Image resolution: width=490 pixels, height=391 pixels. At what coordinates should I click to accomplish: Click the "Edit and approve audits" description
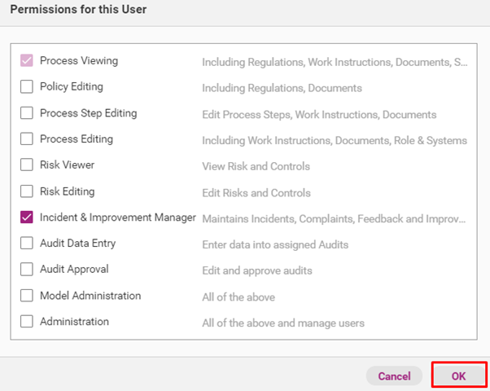[257, 270]
